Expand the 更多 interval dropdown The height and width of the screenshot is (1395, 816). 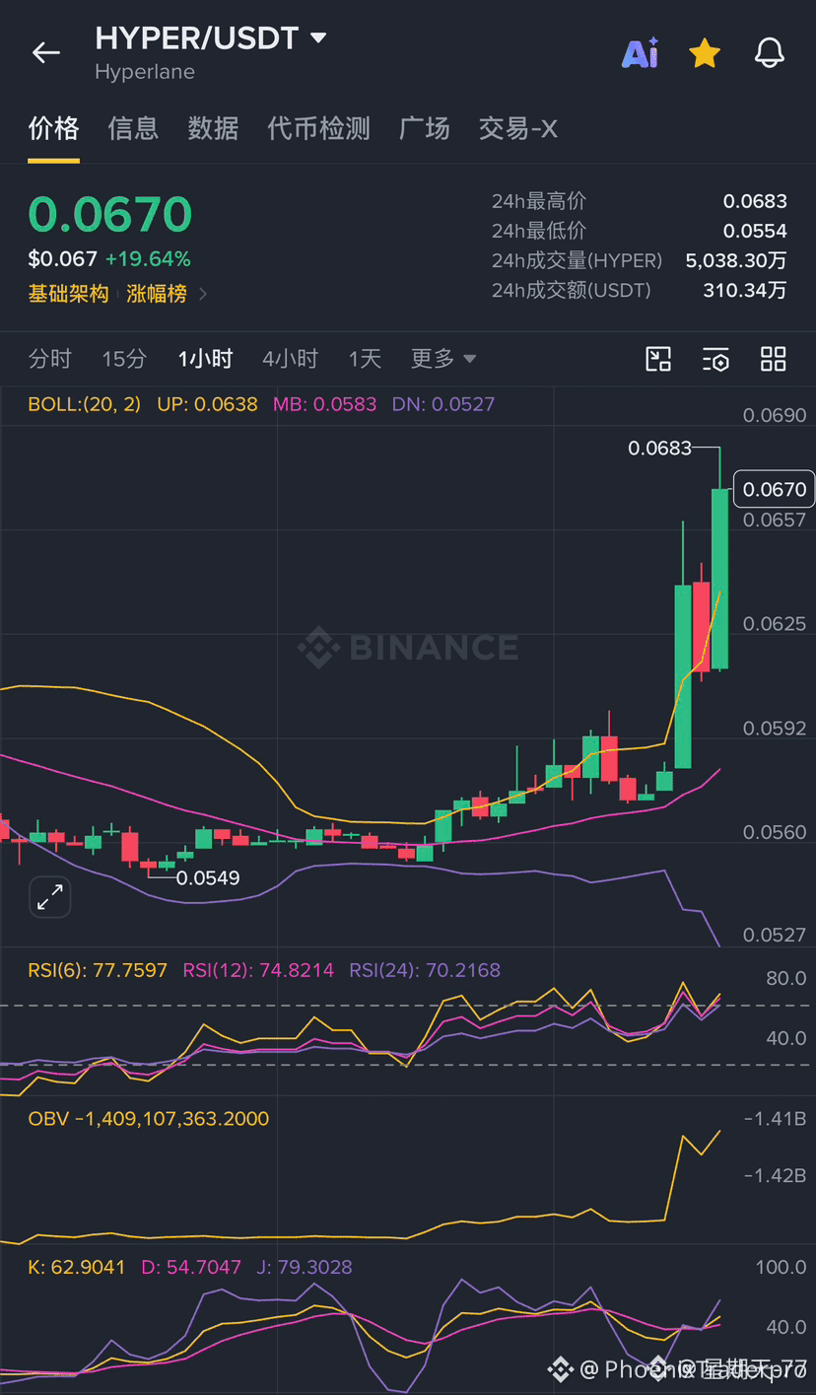coord(443,359)
